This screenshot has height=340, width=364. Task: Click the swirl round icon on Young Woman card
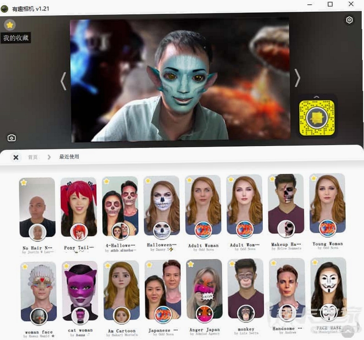coord(327,228)
